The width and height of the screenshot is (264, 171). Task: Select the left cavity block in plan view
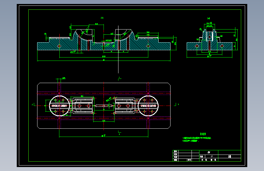pos(82,106)
